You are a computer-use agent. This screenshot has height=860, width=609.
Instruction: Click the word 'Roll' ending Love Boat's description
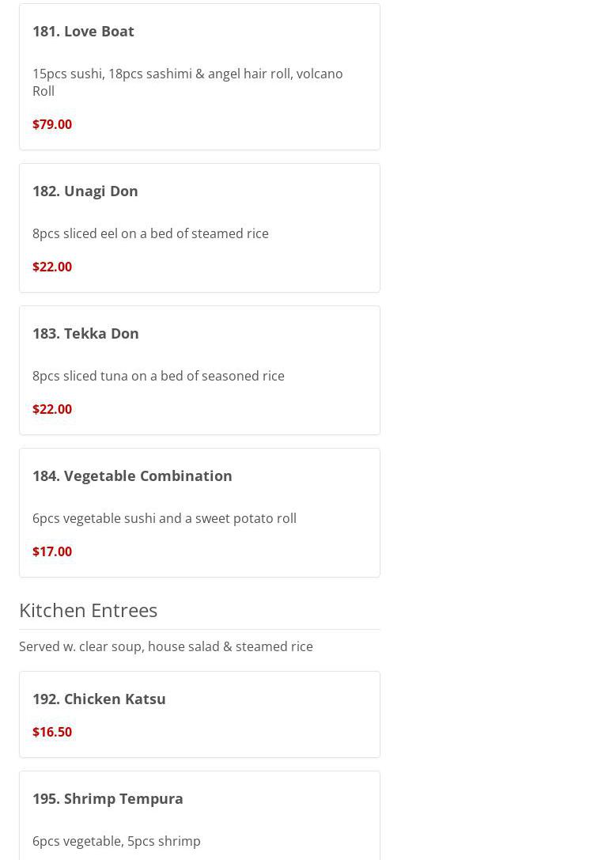click(43, 91)
